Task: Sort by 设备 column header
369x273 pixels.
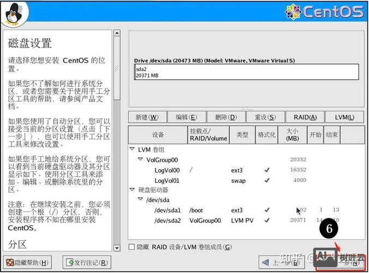Action: 158,135
